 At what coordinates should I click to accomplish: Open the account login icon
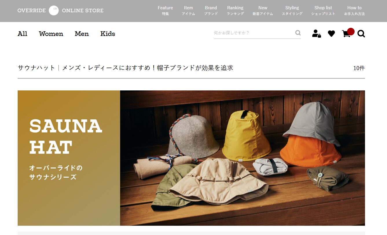[x=316, y=34]
